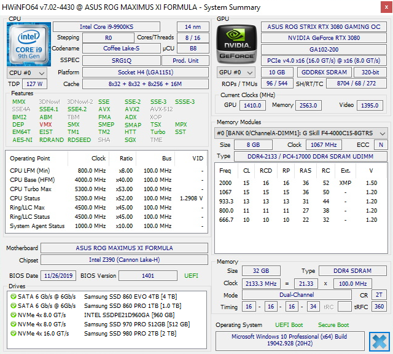Open the CPU #0 selector dropdown

coord(27,73)
